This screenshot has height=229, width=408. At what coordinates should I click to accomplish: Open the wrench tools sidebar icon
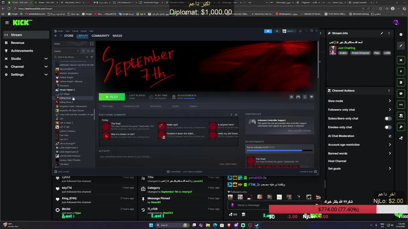coord(401,127)
